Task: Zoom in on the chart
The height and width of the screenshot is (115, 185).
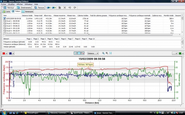Action: pos(103,53)
